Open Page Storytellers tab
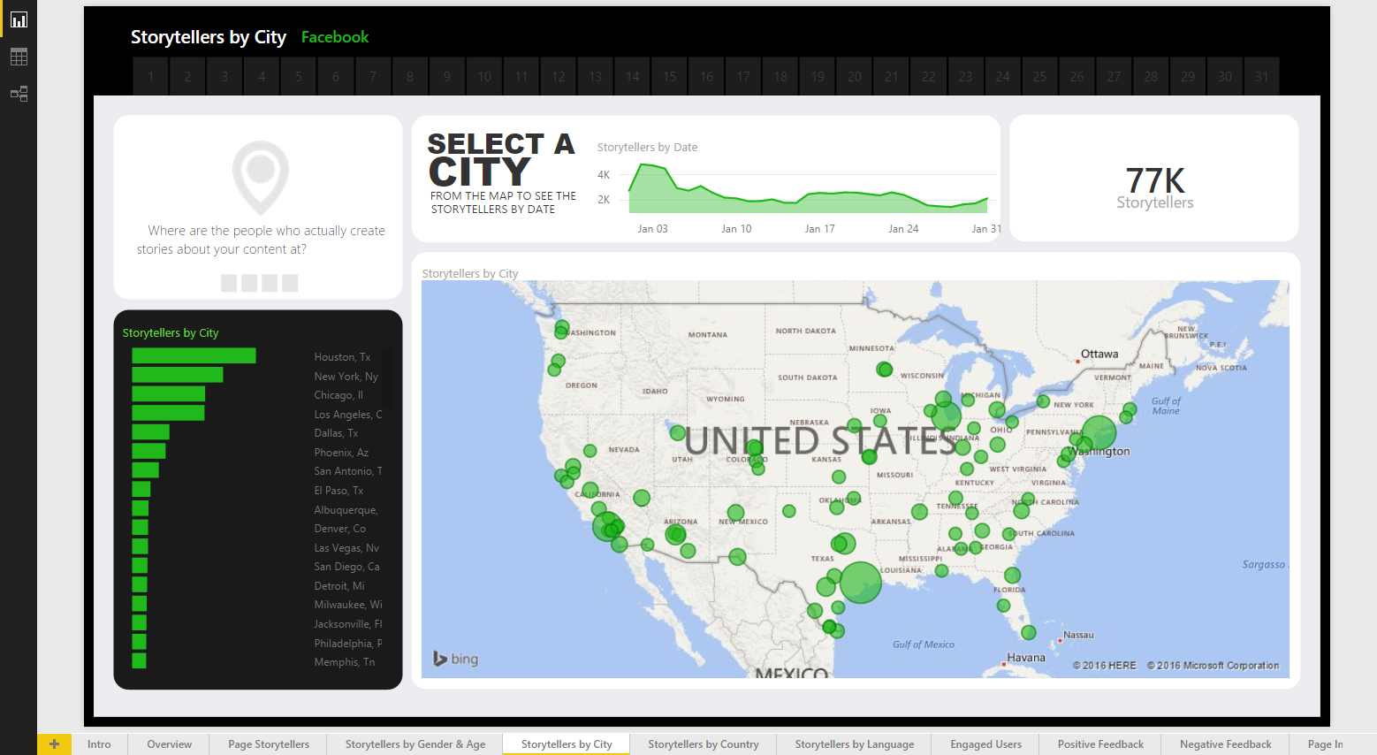Screen dimensions: 1377x755 coord(269,744)
